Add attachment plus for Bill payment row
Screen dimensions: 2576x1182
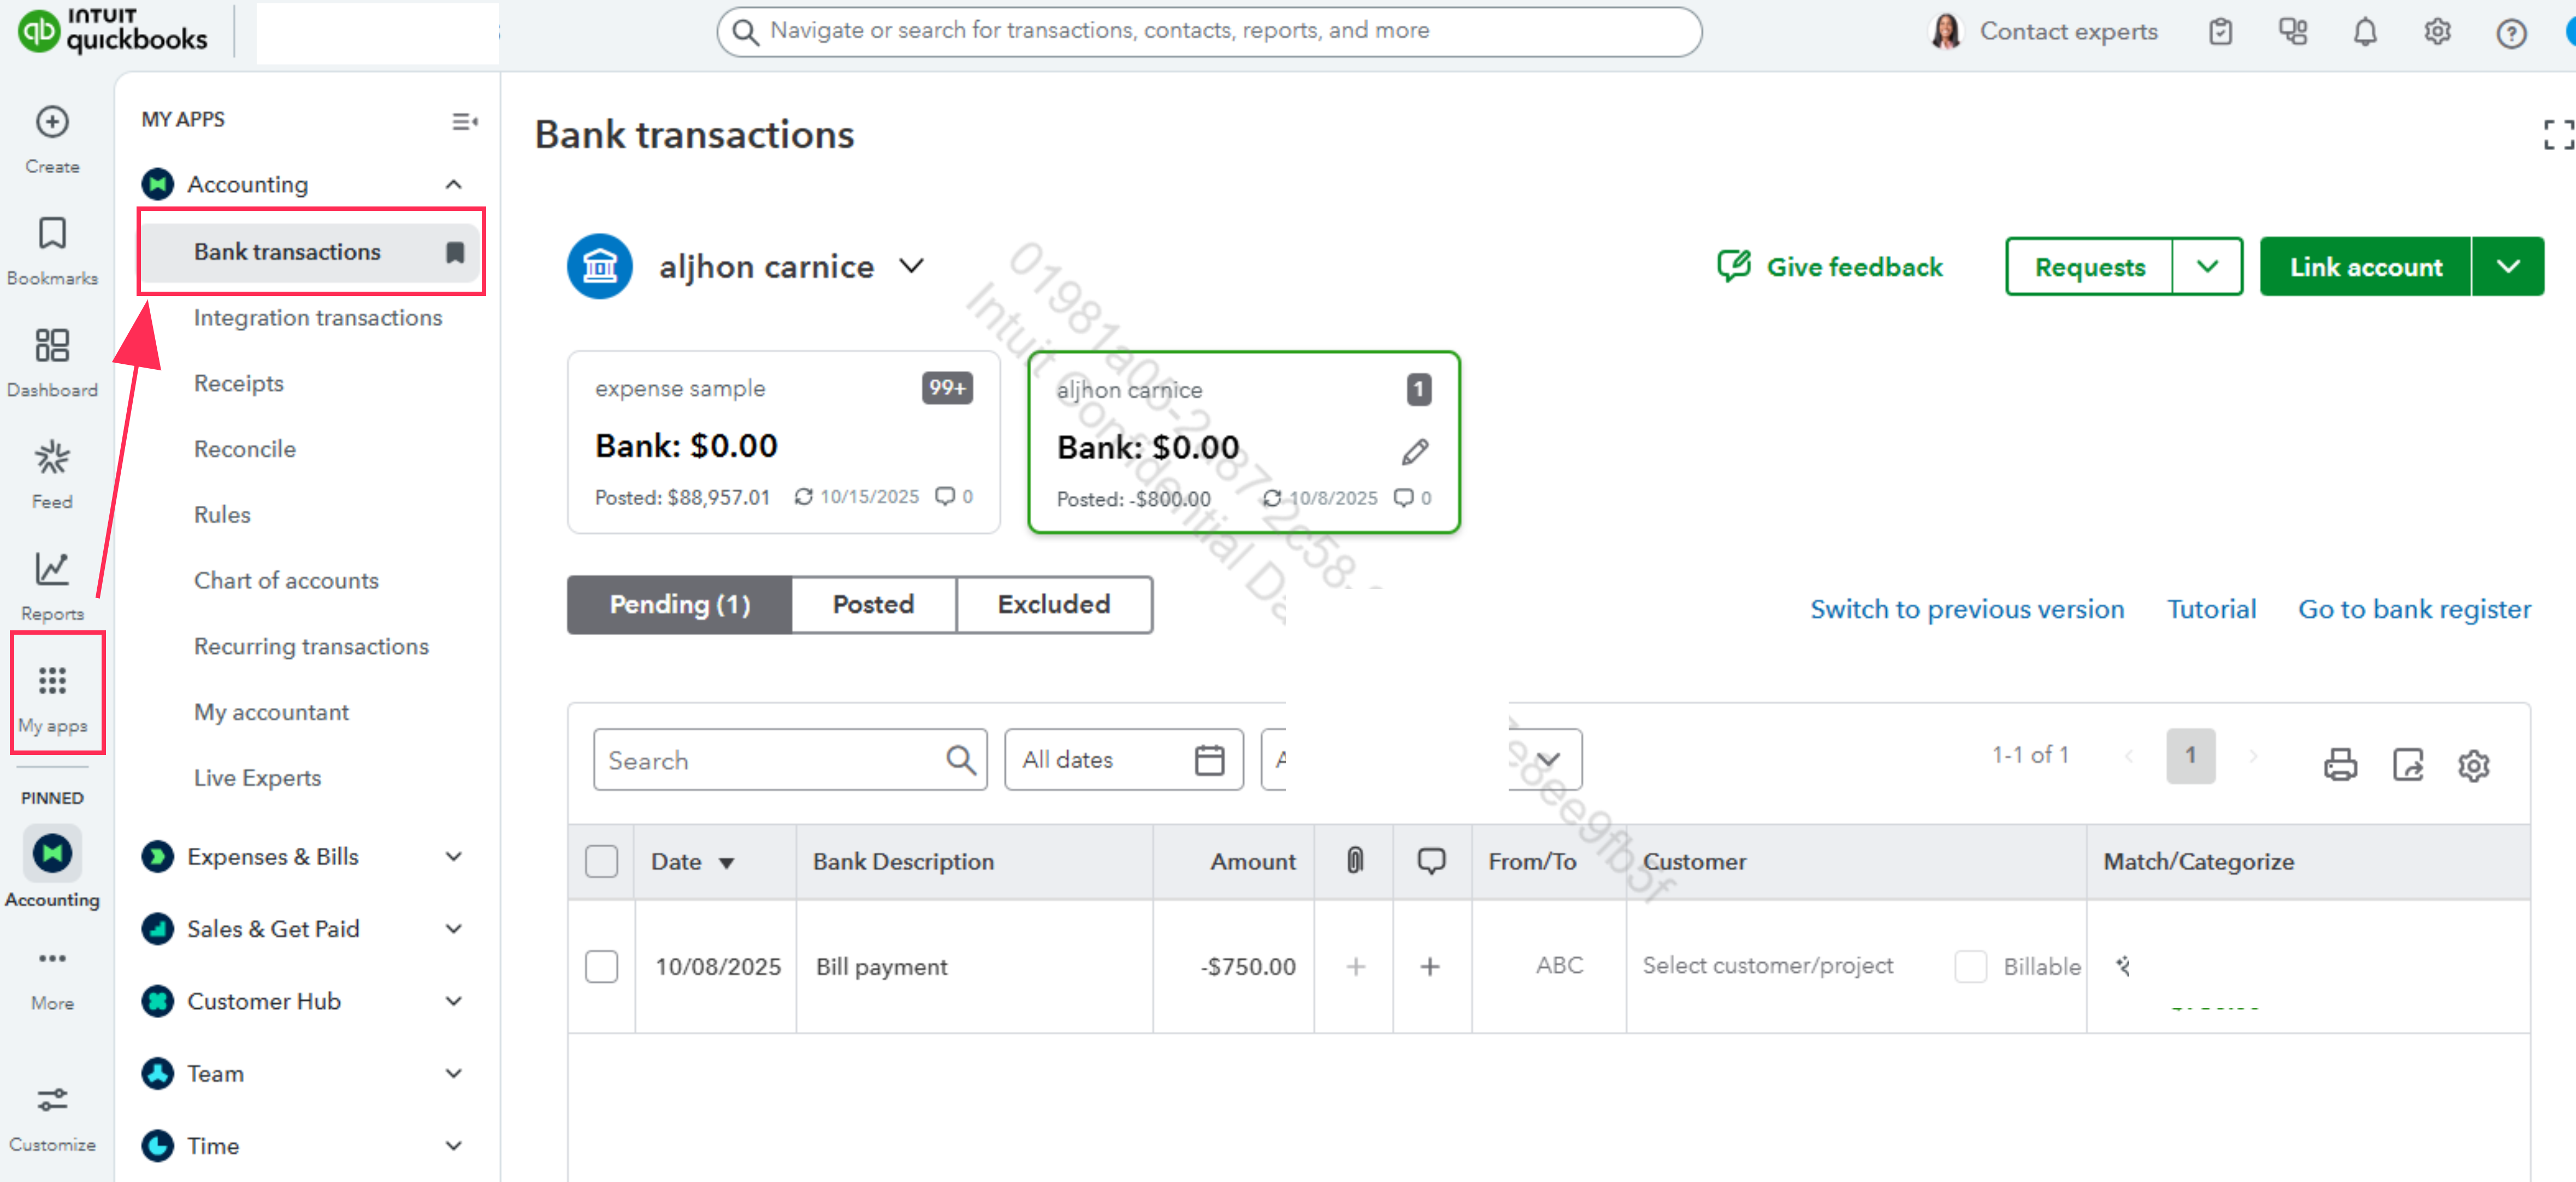pos(1355,966)
